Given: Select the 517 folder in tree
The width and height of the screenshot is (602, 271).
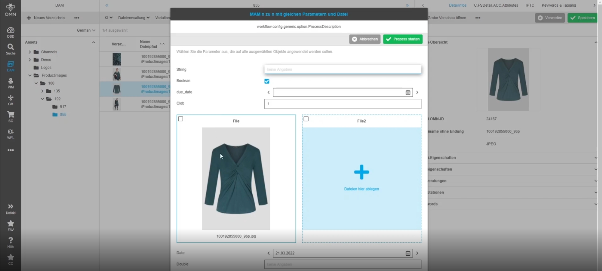Looking at the screenshot, I should point(59,107).
